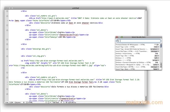This screenshot has height=112, width=170.
Task: Toggle fold marker of col_nombre div above HP USB link
Action: pyautogui.click(x=7, y=77)
